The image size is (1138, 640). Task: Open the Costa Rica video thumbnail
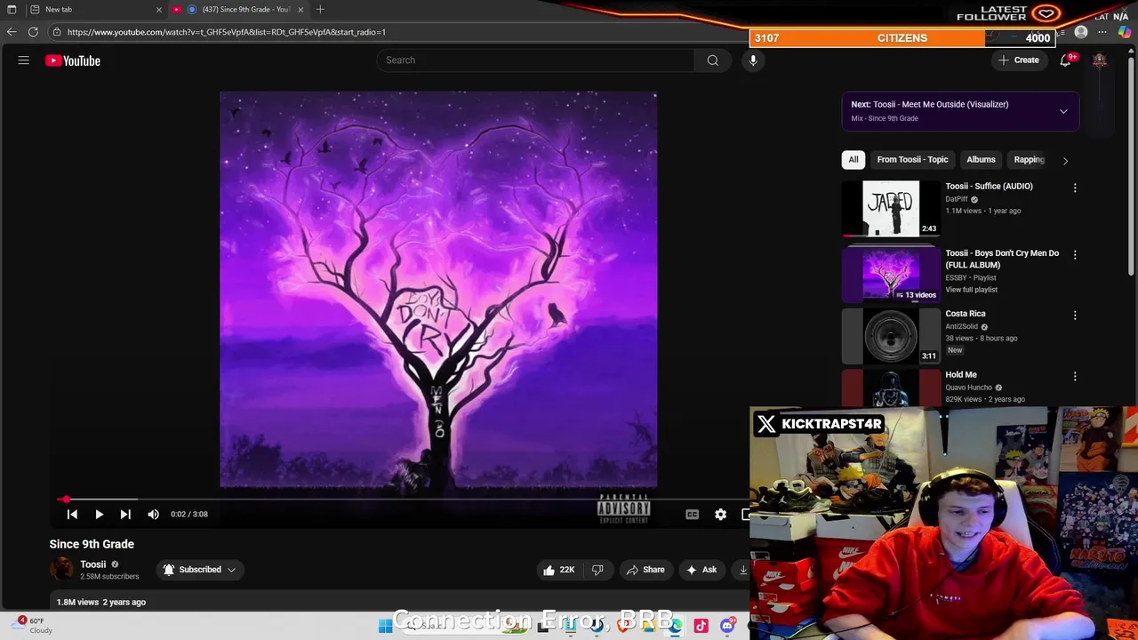point(891,336)
